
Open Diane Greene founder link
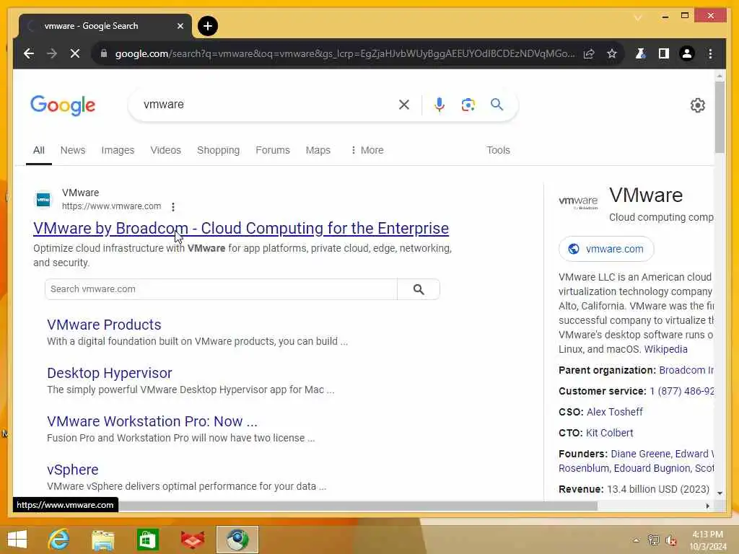coord(641,454)
